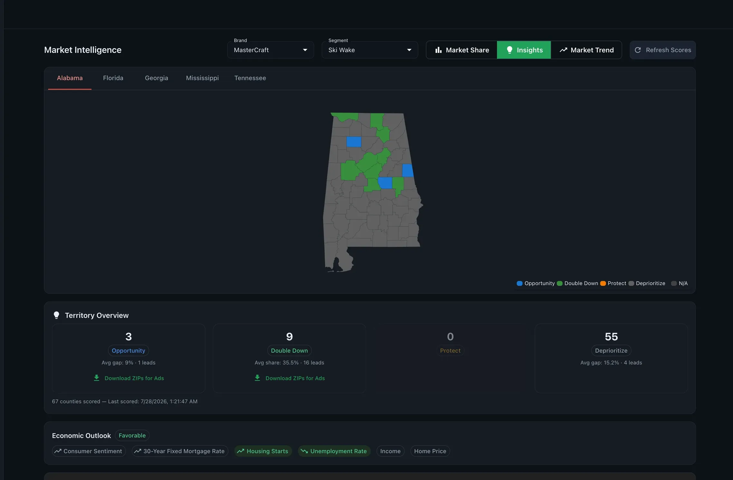This screenshot has height=480, width=733.
Task: Click the Refresh Scores circular arrow icon
Action: tap(638, 50)
